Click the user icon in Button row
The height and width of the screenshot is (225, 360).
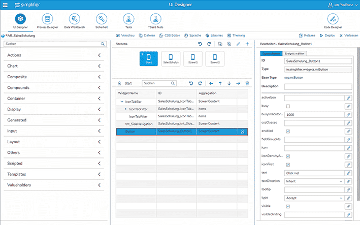[242, 132]
